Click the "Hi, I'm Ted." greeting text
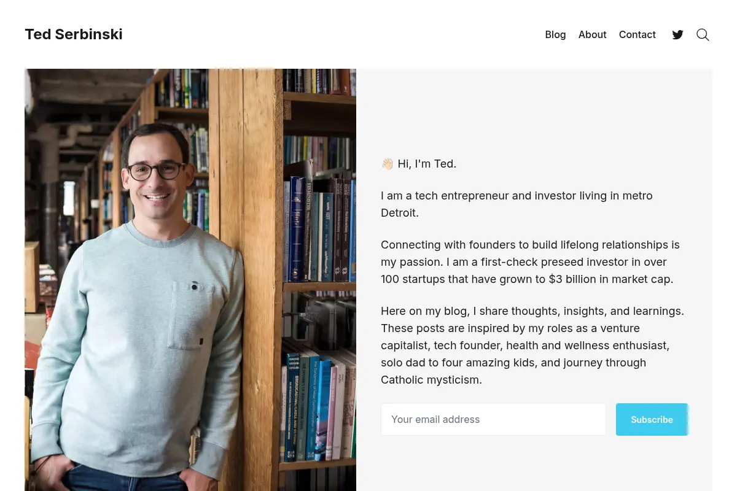Image resolution: width=737 pixels, height=491 pixels. tap(427, 164)
